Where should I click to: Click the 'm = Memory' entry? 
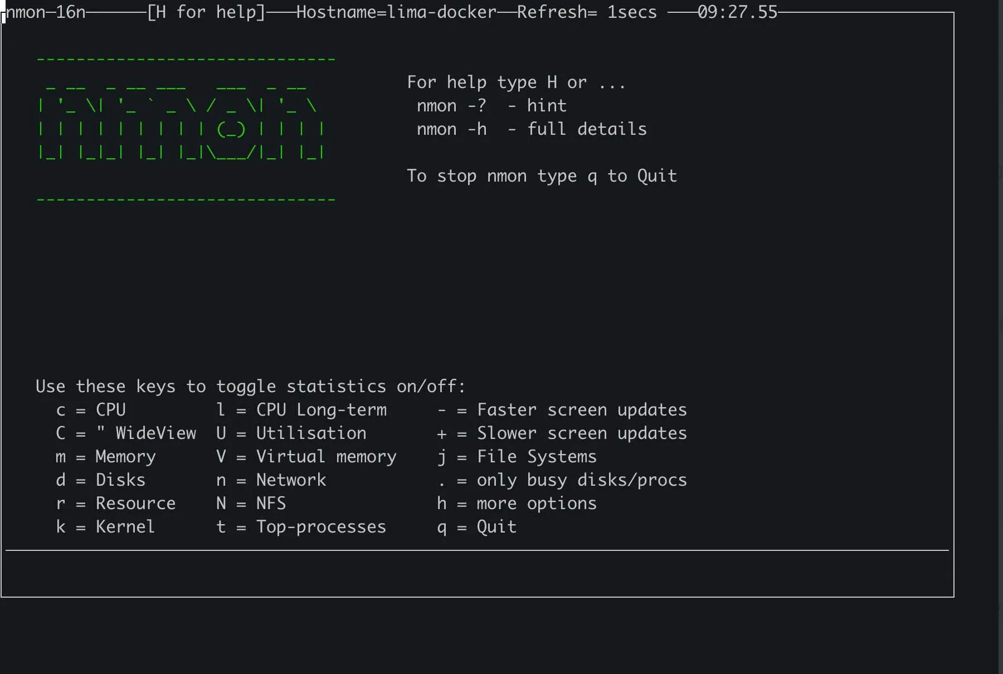point(106,457)
